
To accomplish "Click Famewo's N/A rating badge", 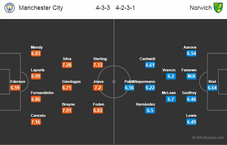I will point(192,76).
